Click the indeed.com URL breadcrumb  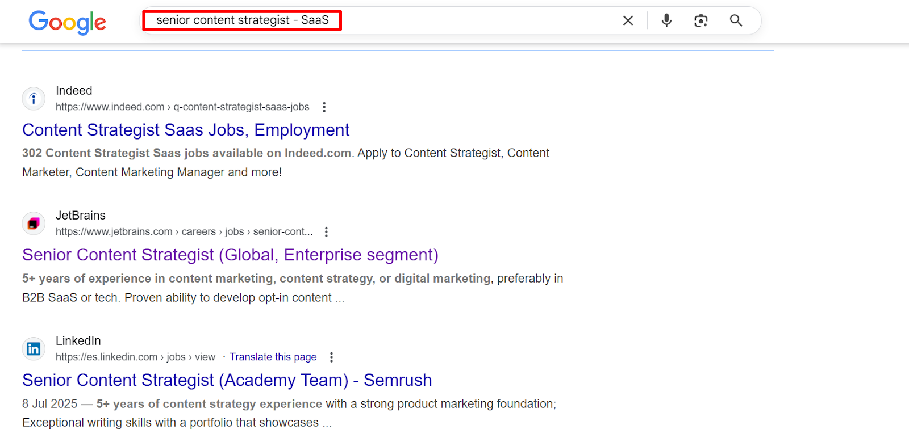tap(182, 107)
